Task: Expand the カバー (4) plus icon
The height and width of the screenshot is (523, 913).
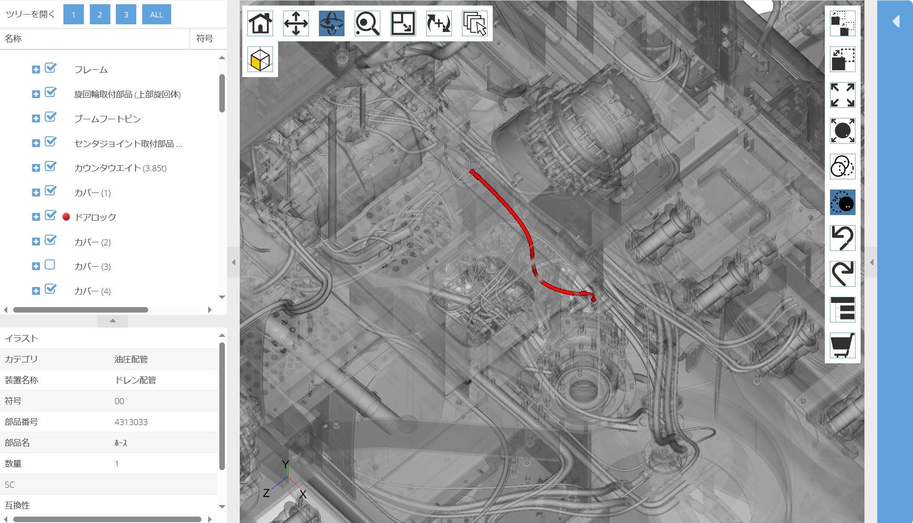Action: (36, 291)
